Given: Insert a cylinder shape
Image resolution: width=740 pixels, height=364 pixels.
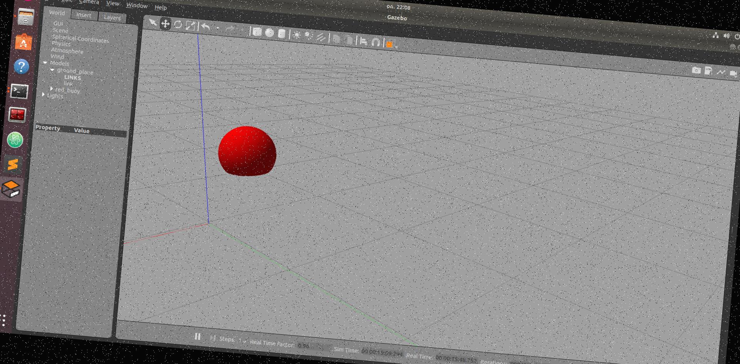Looking at the screenshot, I should (282, 34).
